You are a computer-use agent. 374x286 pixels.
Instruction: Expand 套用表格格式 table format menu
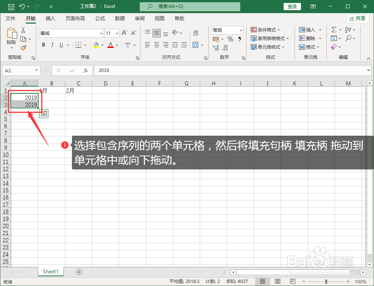click(270, 38)
